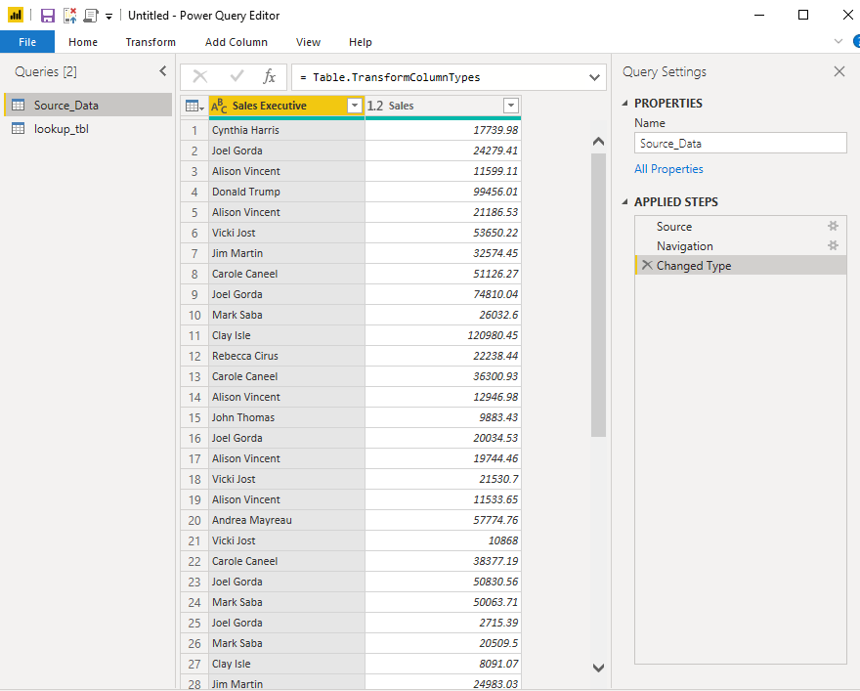Click the sales value 10868
Screen dimensions: 860x691
[x=443, y=540]
